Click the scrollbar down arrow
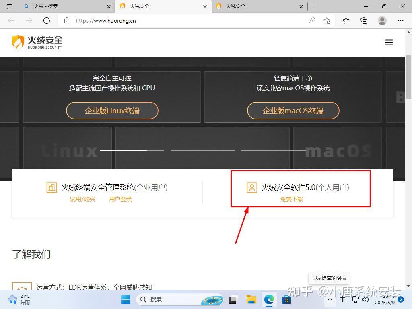The height and width of the screenshot is (309, 412). 408,286
